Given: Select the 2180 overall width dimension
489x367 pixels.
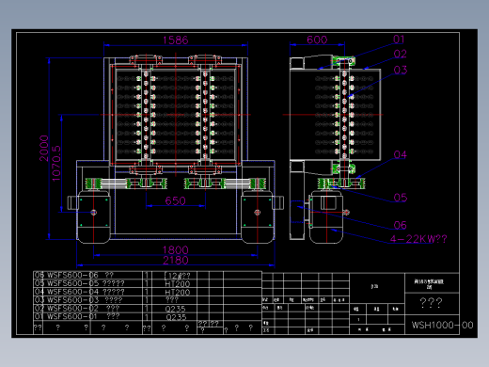Looking at the screenshot, I should [176, 260].
